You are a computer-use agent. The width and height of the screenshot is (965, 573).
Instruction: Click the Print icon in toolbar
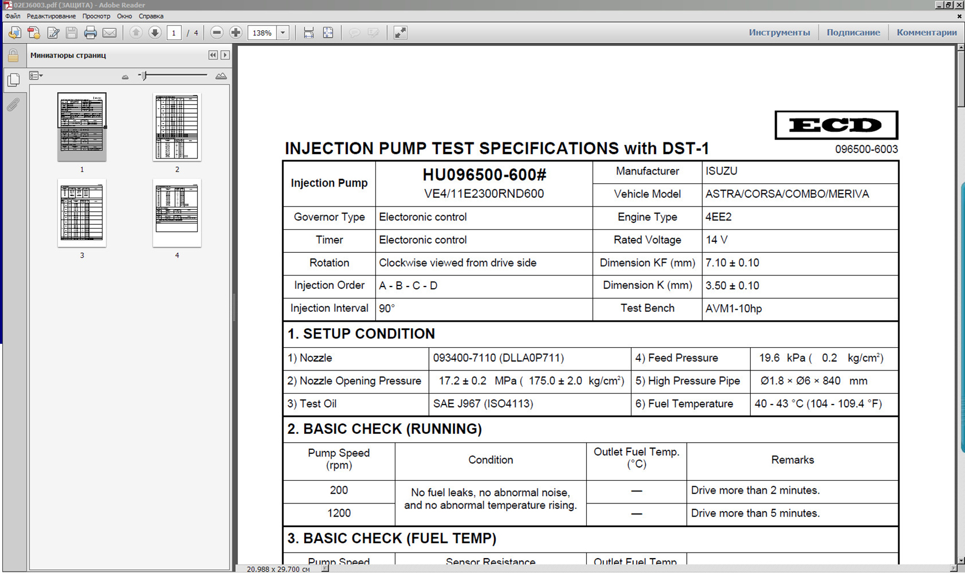(90, 33)
